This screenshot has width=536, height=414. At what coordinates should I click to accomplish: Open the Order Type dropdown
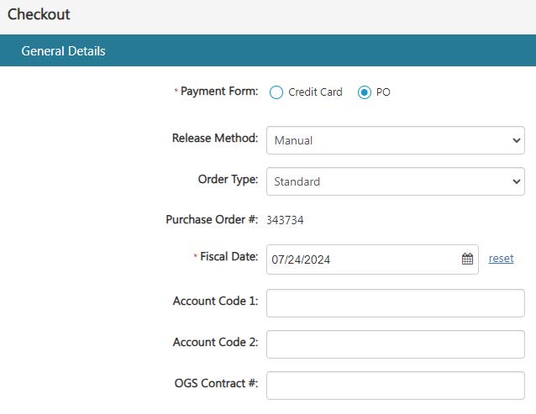395,181
